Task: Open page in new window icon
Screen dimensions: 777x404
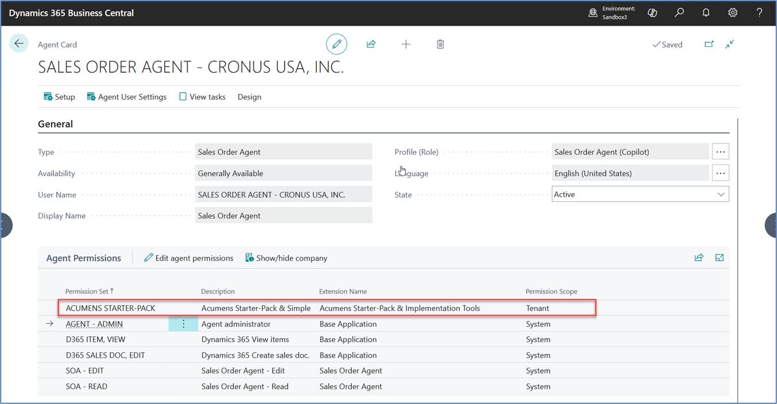Action: tap(709, 44)
